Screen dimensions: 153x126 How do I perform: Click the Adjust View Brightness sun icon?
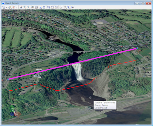(x=14, y=7)
